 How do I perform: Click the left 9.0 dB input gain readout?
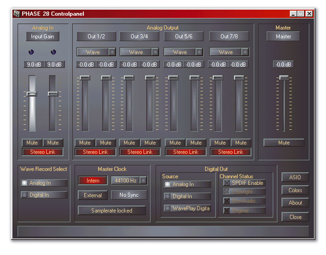point(34,64)
